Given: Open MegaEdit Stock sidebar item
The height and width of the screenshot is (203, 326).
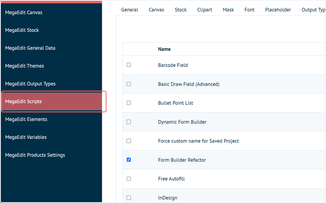Looking at the screenshot, I should pos(22,30).
